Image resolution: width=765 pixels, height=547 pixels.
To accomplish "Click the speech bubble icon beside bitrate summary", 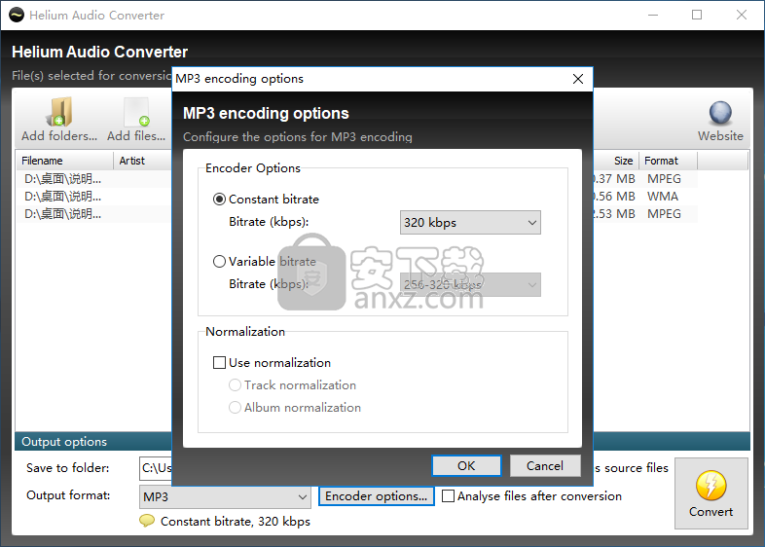I will tap(147, 521).
